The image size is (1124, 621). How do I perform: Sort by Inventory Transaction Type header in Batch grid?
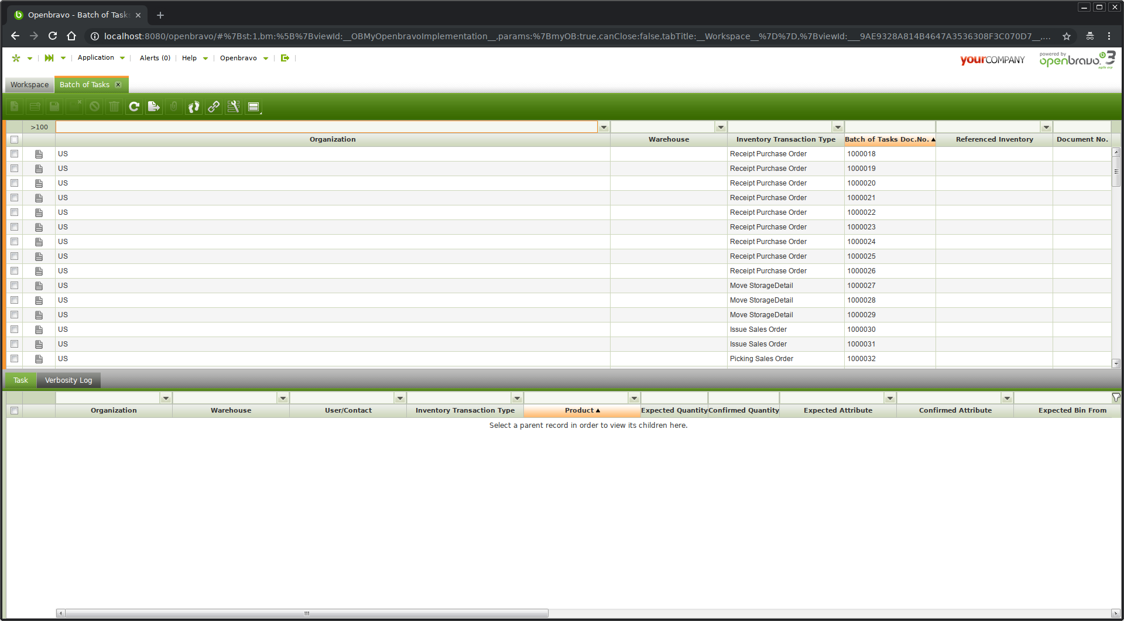point(786,139)
